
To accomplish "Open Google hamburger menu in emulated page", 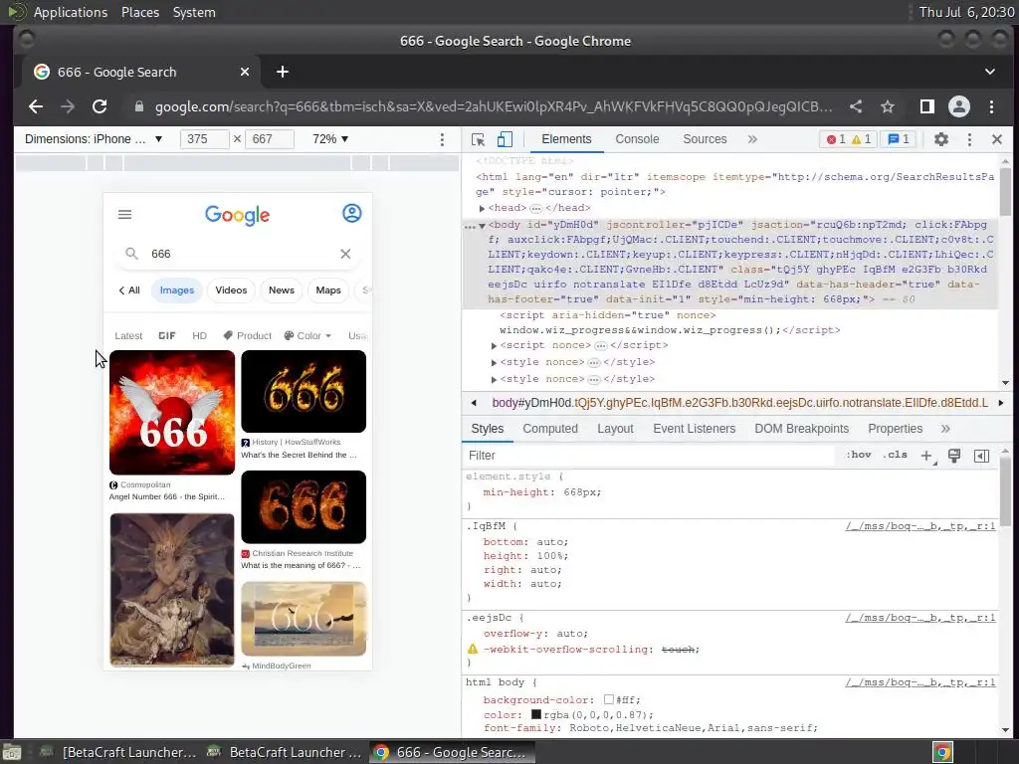I will (x=124, y=215).
